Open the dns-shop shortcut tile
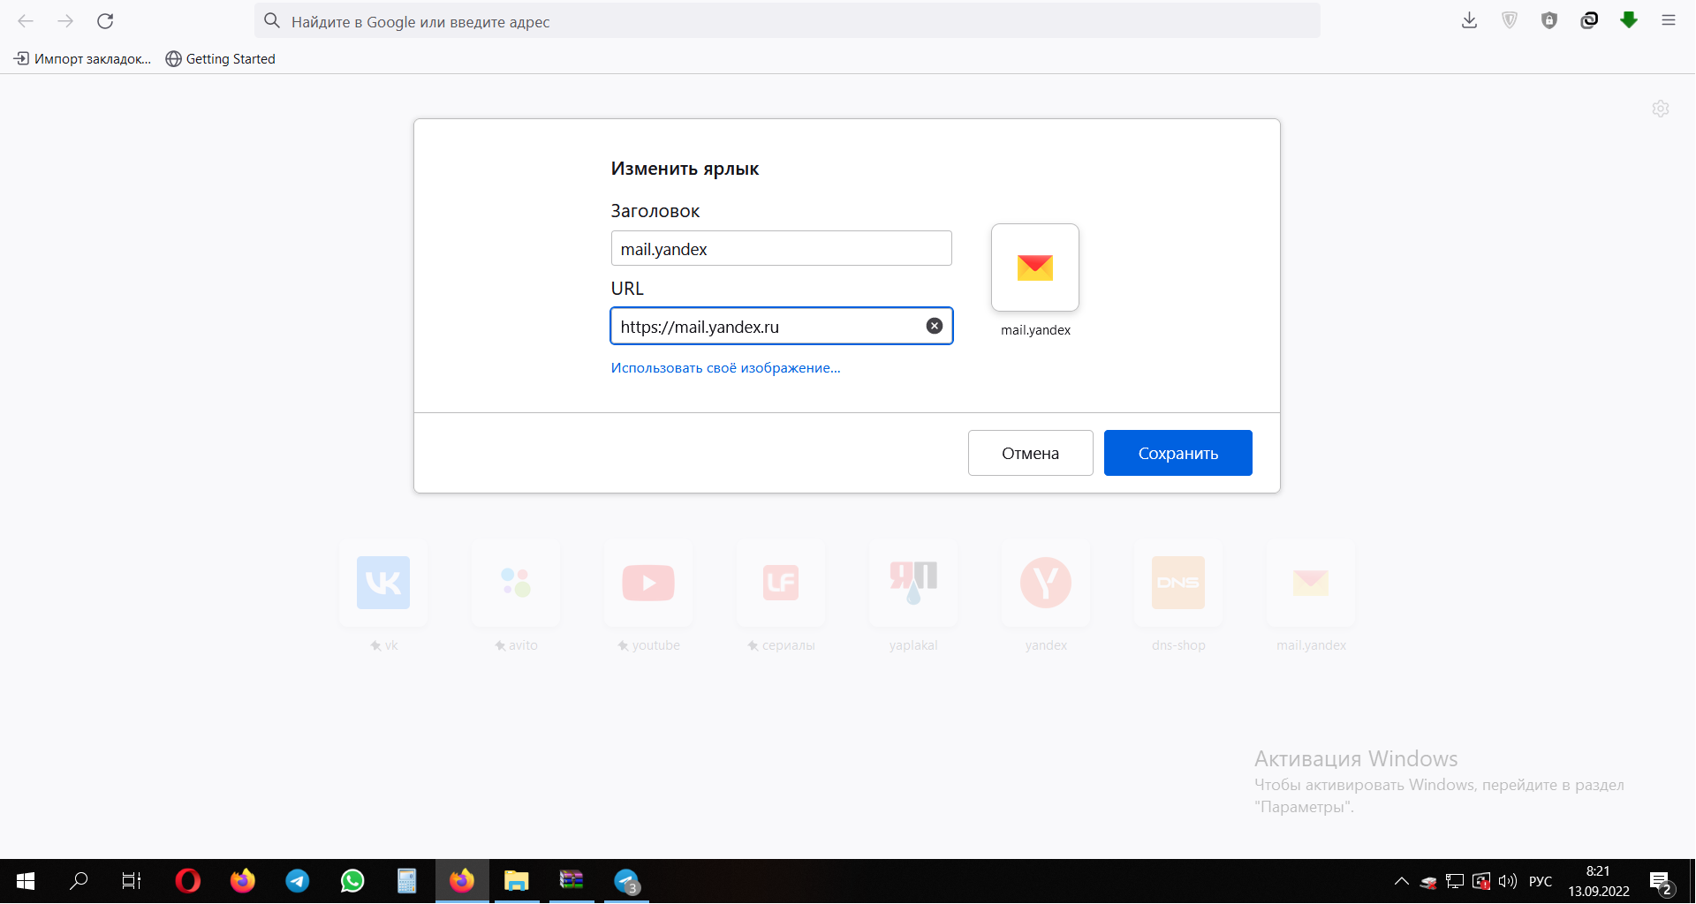Viewport: 1696px width, 904px height. coord(1178,583)
